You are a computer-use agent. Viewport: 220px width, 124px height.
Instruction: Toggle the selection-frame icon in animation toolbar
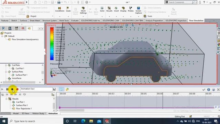tap(61, 89)
